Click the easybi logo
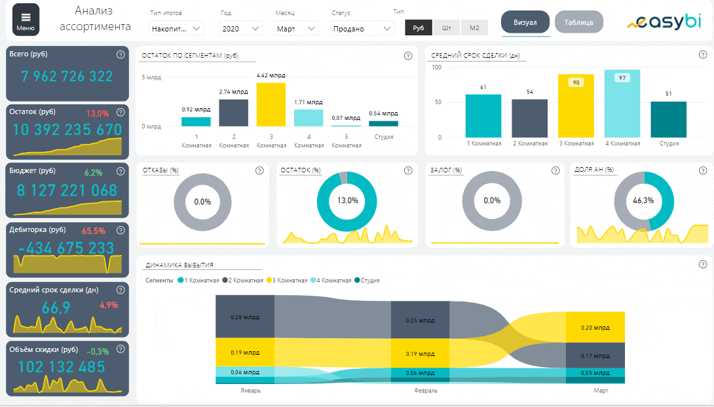Screen dimensions: 714x407 pyautogui.click(x=664, y=22)
